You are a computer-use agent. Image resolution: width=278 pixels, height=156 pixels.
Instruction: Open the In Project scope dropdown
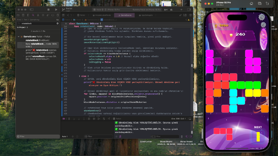(22, 27)
